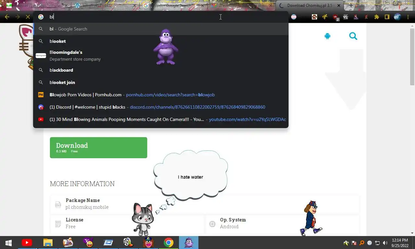
Task: Choose the 'blooket' search suggestion
Action: tap(161, 41)
